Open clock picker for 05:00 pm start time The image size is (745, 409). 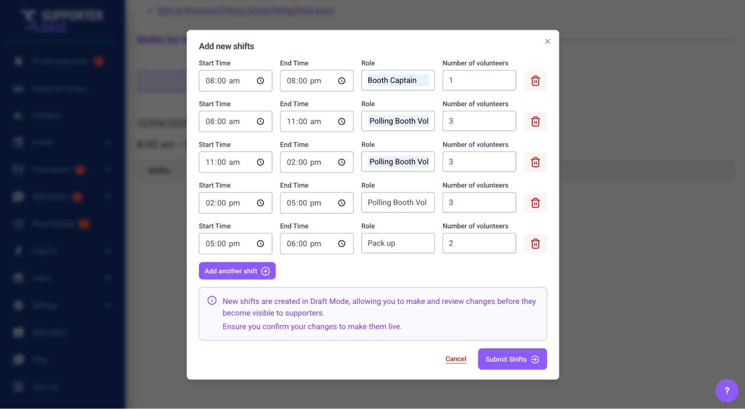point(260,244)
